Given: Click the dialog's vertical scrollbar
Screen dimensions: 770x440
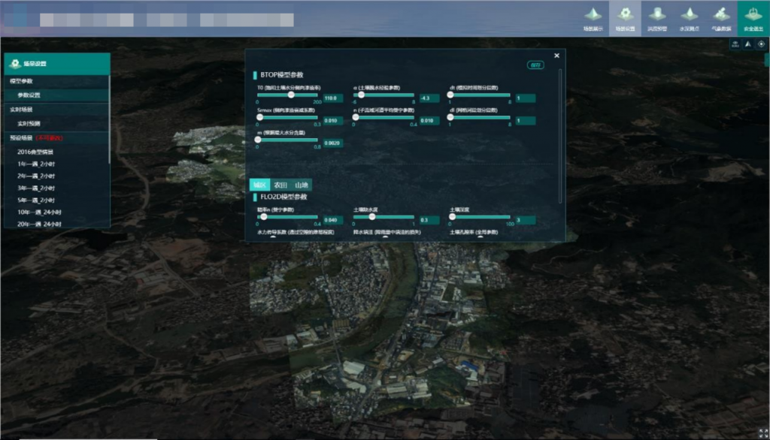Looking at the screenshot, I should click(560, 136).
